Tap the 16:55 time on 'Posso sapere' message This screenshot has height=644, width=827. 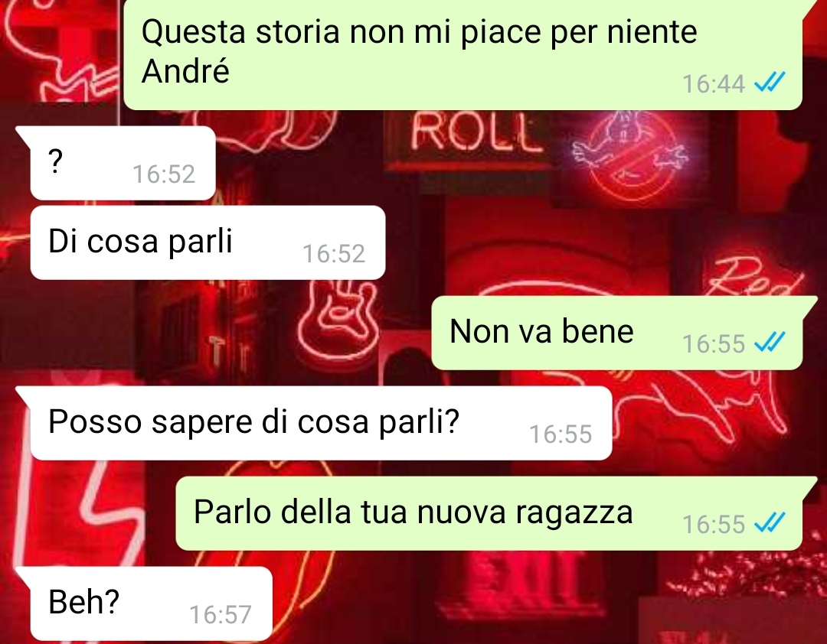561,434
